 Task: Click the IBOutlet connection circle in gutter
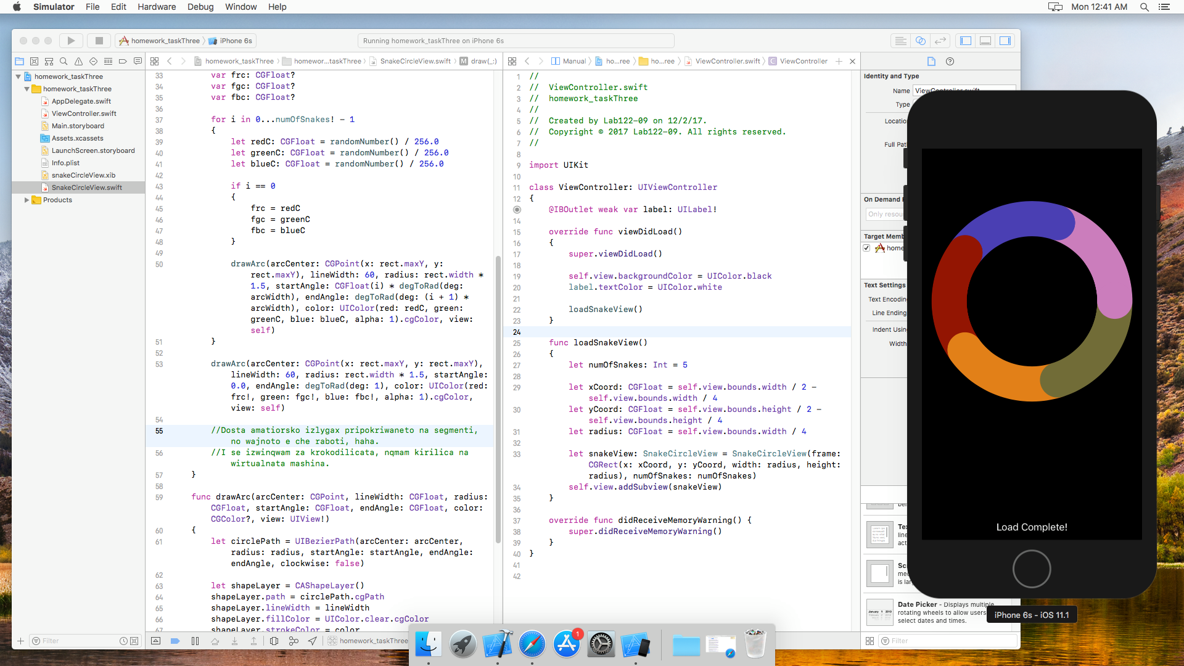[x=517, y=210]
